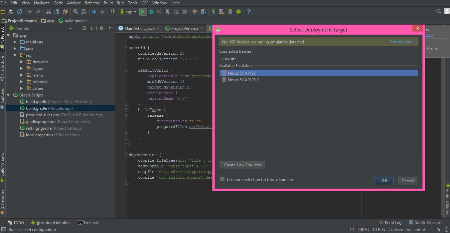Click OK in deployment target dialog
This screenshot has width=450, height=233.
(383, 181)
